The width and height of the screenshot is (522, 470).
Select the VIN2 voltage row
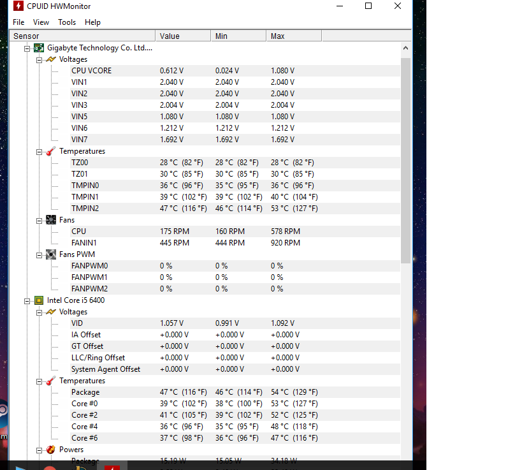(x=235, y=94)
